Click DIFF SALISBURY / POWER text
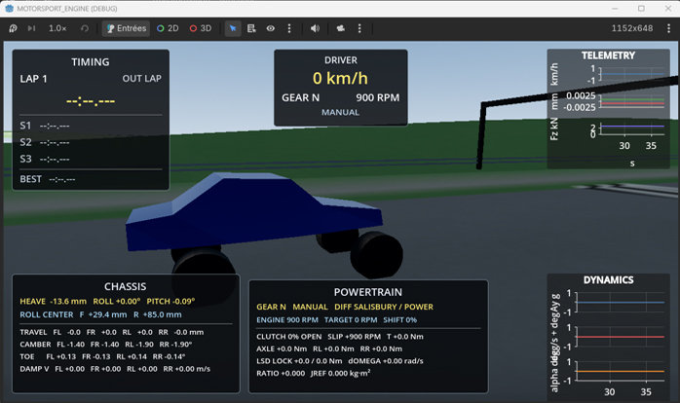 click(x=384, y=307)
